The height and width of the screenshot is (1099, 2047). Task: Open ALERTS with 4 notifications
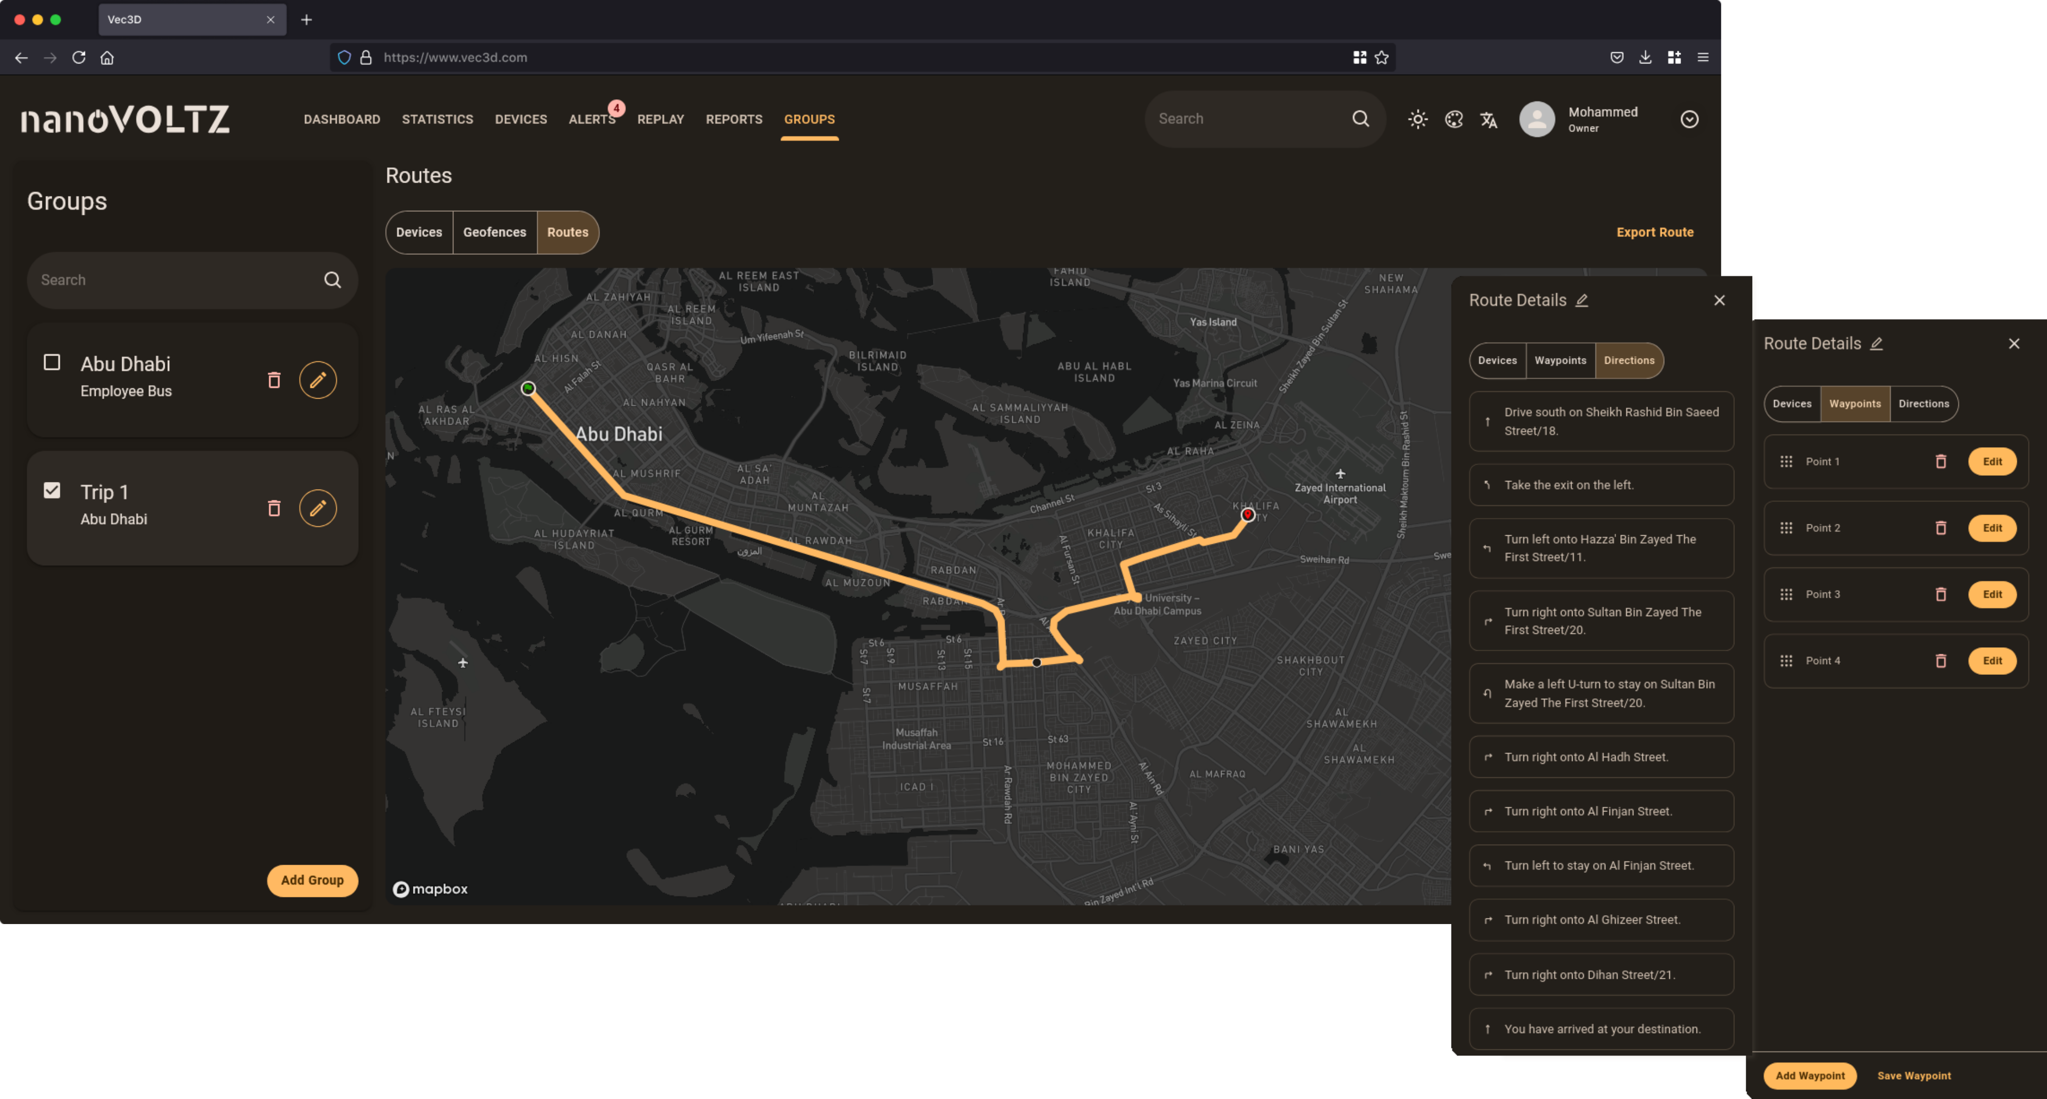coord(592,119)
